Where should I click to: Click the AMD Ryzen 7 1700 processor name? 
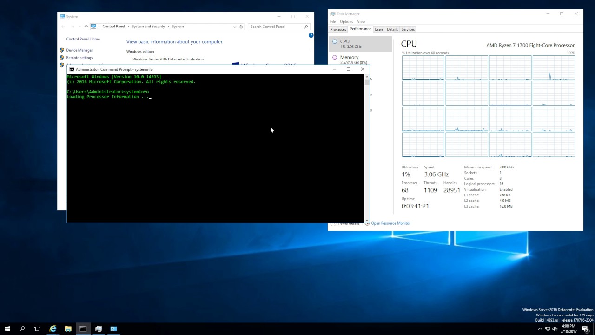pyautogui.click(x=530, y=45)
